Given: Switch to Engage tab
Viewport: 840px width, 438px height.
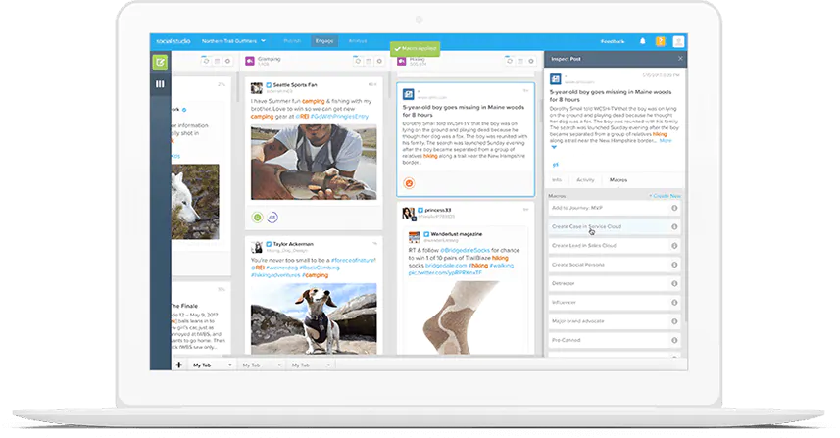Looking at the screenshot, I should pyautogui.click(x=324, y=41).
